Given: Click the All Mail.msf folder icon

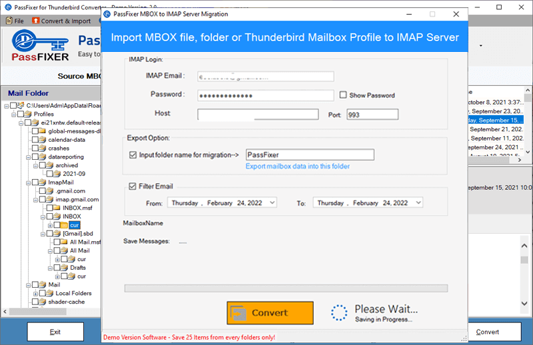Looking at the screenshot, I should tap(64, 242).
